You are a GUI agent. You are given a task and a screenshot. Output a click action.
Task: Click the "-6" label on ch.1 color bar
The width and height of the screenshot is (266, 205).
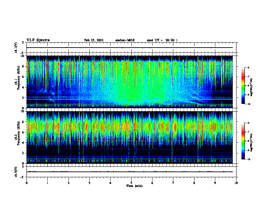248,67
